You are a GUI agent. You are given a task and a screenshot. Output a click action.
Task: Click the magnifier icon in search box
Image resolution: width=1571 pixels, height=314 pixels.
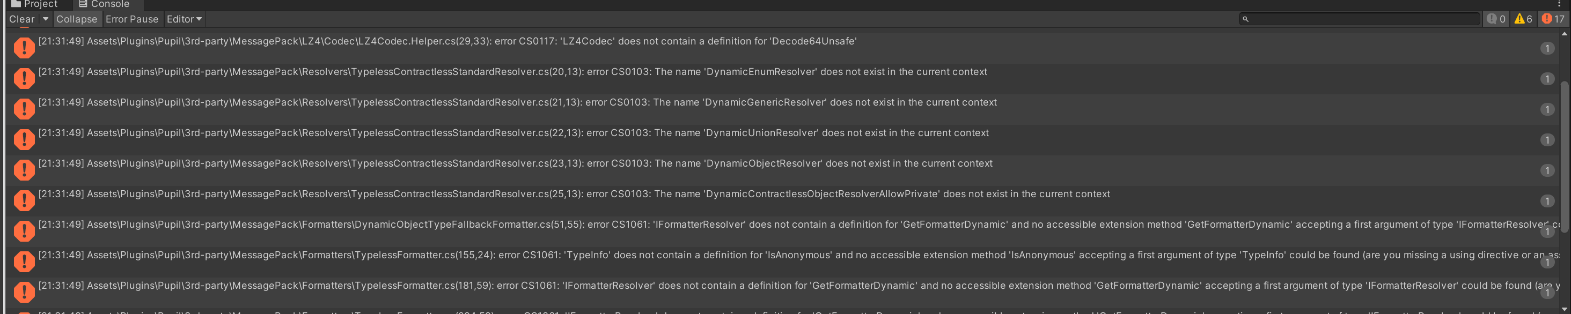(1245, 19)
